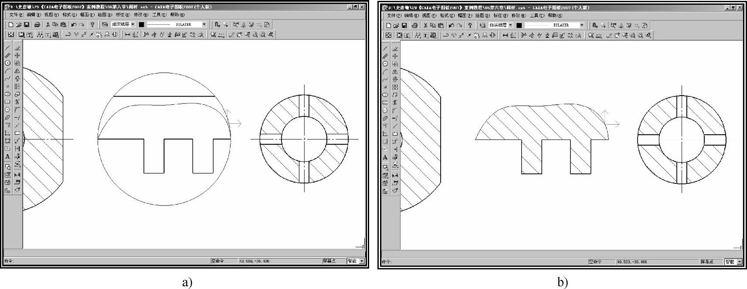Screen dimensions: 747x289
Task: Open the 智能 snap mode dropdown in window a
Action: (x=362, y=261)
